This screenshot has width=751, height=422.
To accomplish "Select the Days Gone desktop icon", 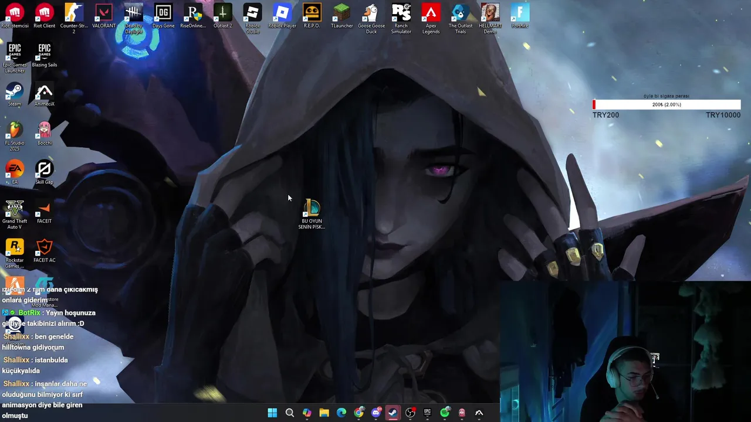I will click(163, 16).
